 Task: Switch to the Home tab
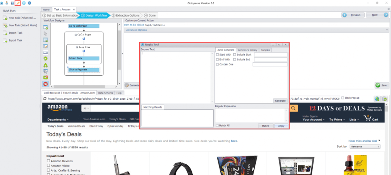(x=46, y=10)
